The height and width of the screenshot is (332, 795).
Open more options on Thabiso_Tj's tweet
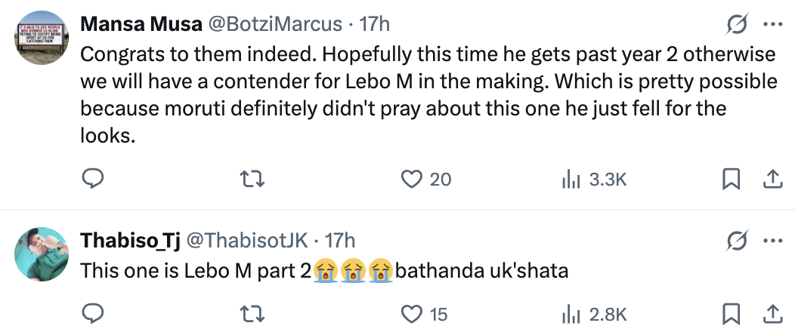(772, 241)
